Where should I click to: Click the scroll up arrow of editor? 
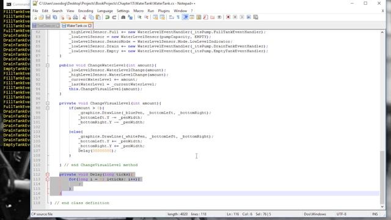pyautogui.click(x=382, y=32)
